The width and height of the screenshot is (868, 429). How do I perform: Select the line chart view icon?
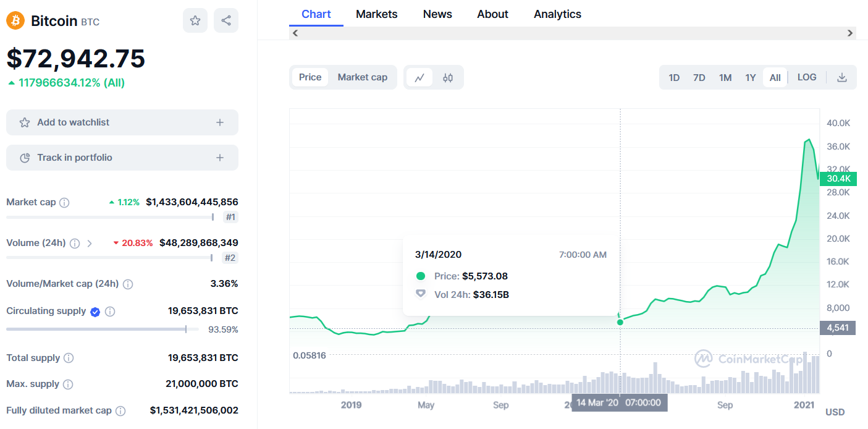point(419,78)
